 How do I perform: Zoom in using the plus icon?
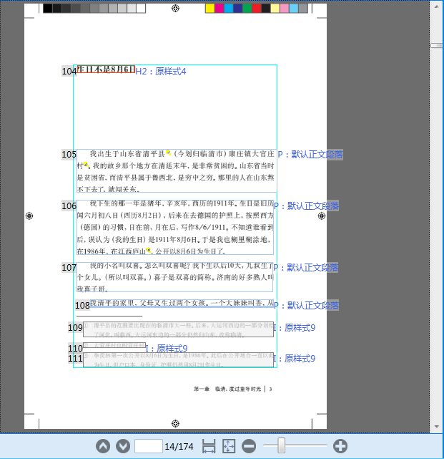click(340, 446)
